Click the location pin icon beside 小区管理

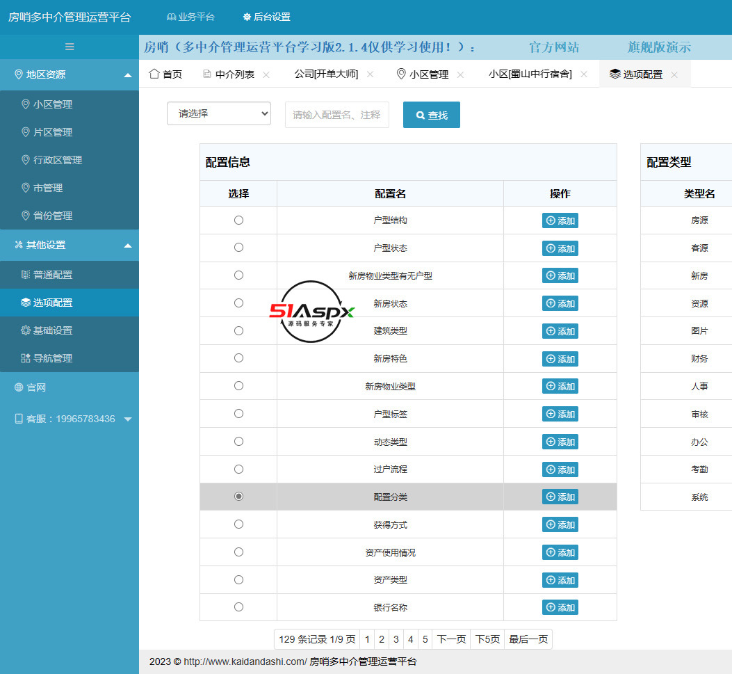(26, 104)
